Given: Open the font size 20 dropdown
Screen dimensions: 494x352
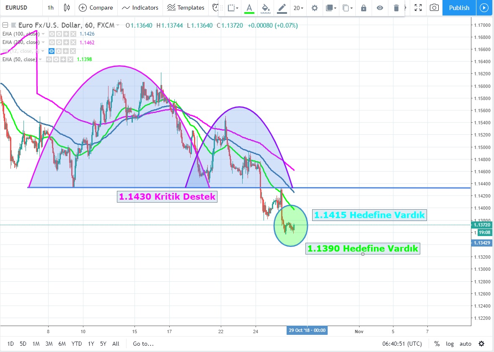Looking at the screenshot, I should [298, 8].
